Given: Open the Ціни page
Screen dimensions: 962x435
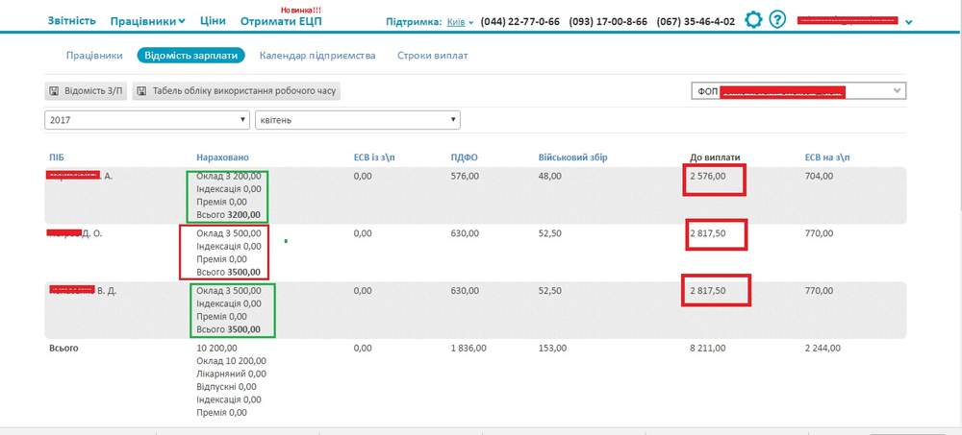Looking at the screenshot, I should click(x=213, y=21).
